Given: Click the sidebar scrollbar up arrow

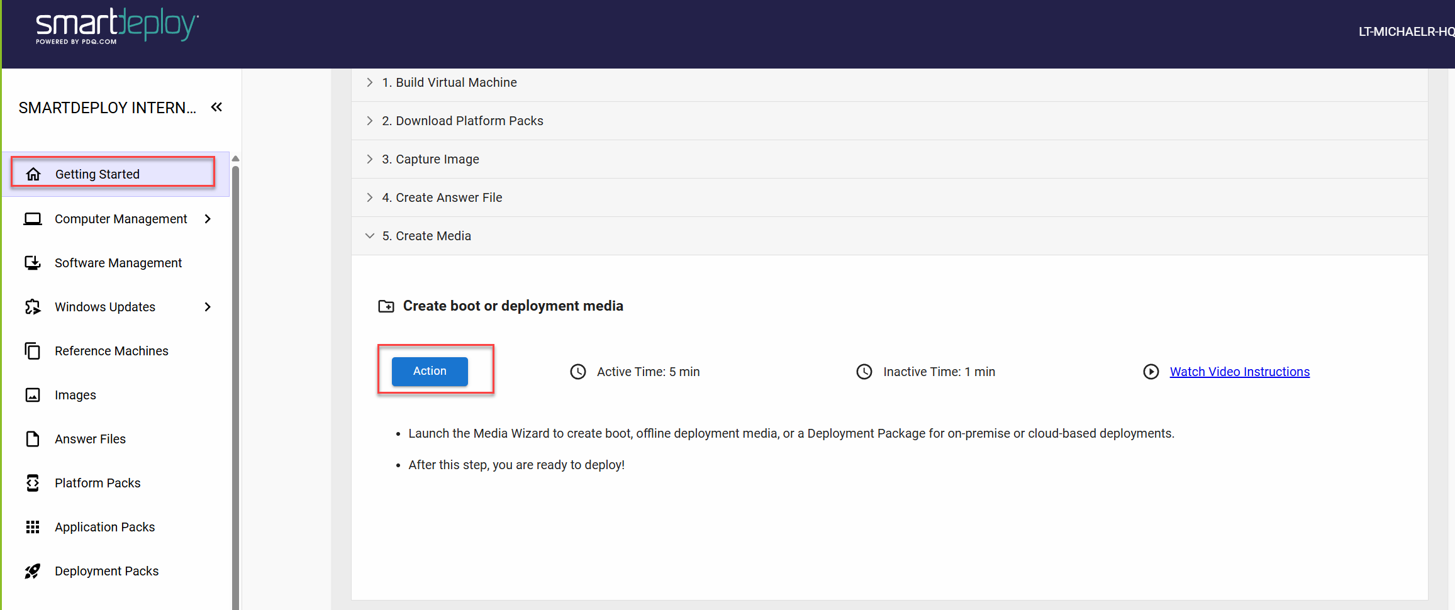Looking at the screenshot, I should [x=235, y=158].
